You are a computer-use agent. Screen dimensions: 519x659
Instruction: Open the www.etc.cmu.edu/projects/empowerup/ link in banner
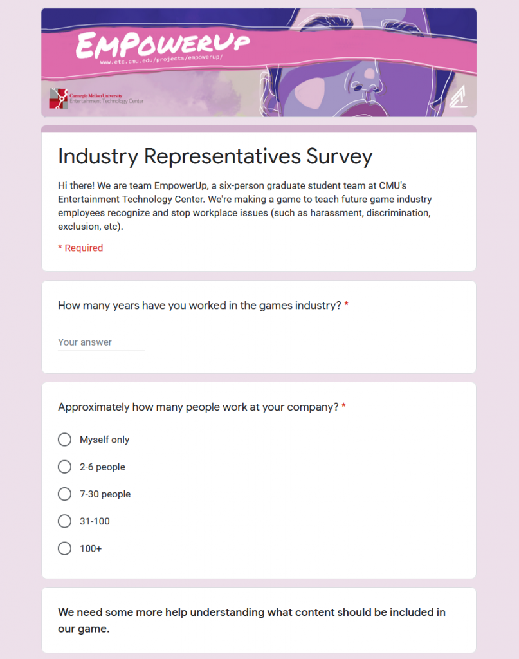click(x=161, y=60)
